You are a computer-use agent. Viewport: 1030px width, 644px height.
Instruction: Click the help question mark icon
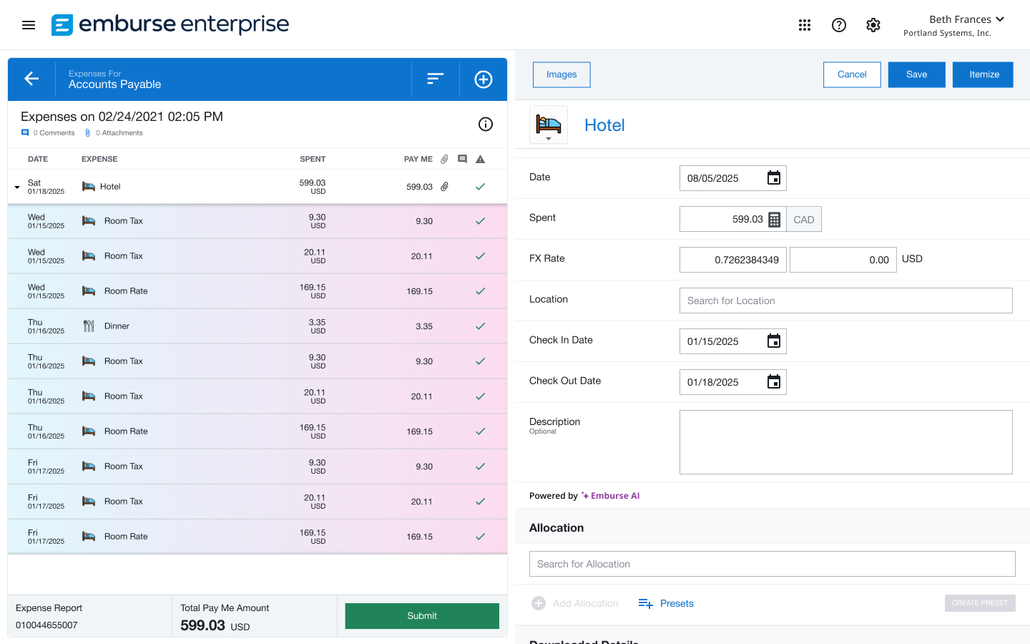click(838, 24)
